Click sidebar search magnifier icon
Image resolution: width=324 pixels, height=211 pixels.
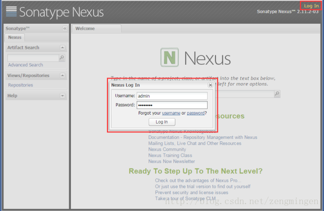[x=62, y=57]
